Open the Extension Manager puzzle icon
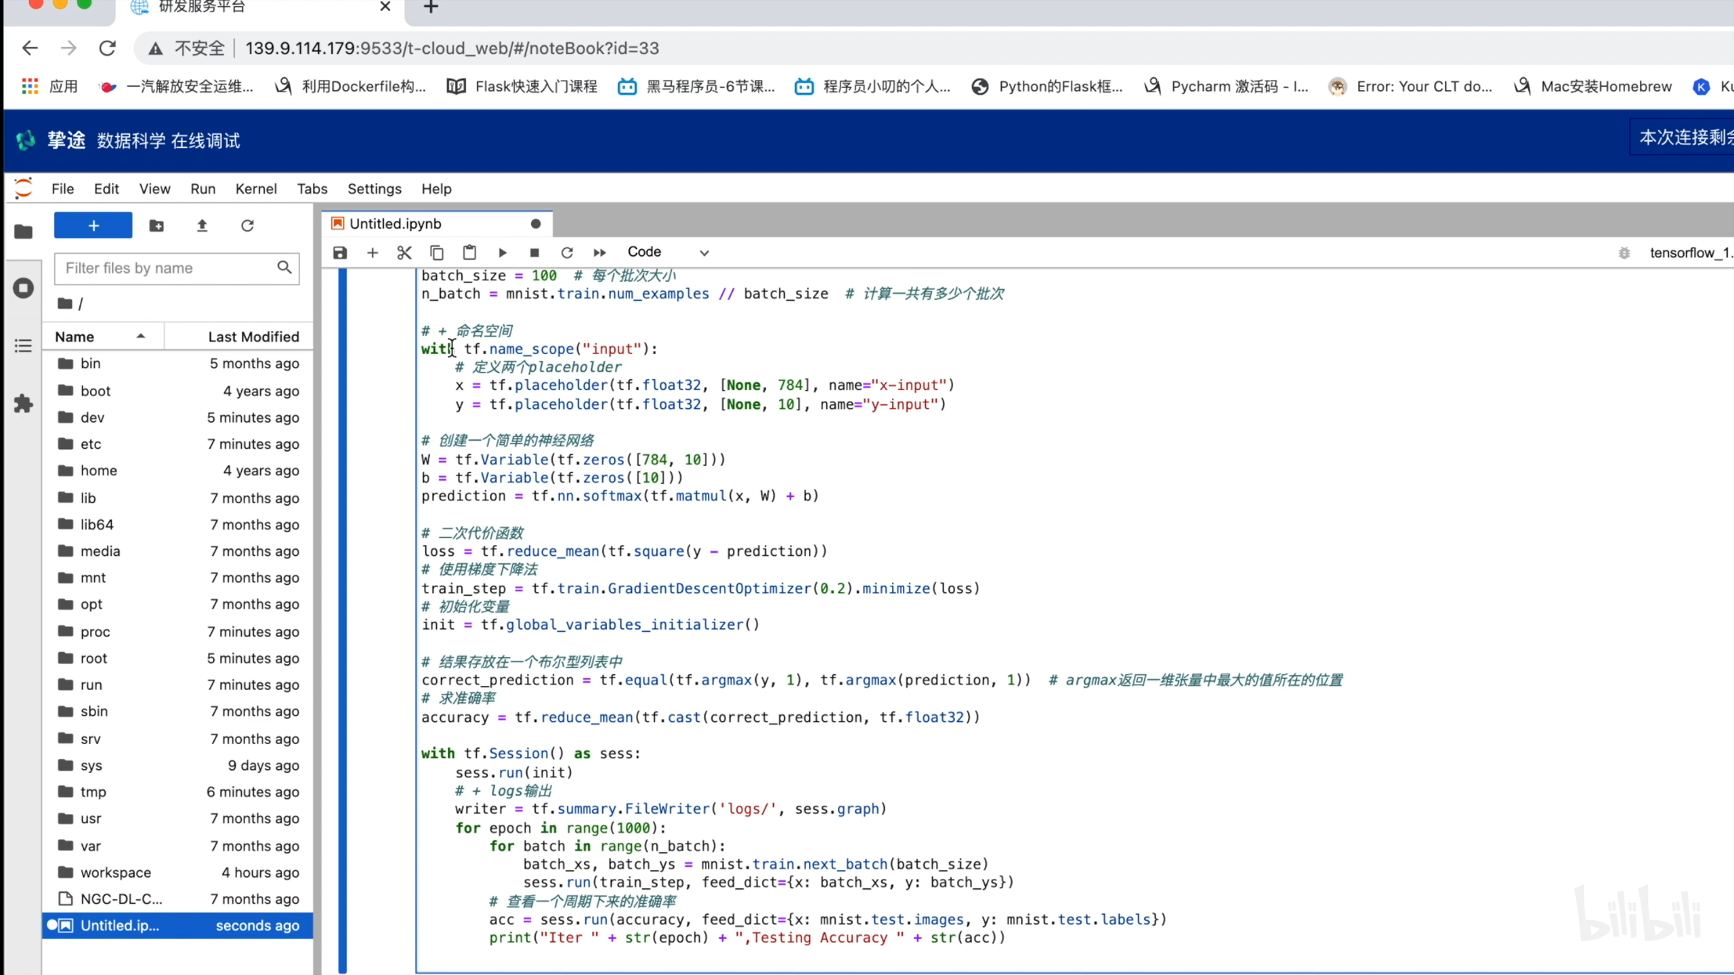Image resolution: width=1734 pixels, height=975 pixels. (23, 404)
